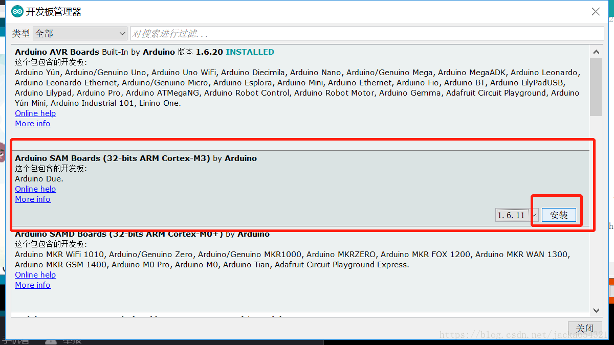This screenshot has width=614, height=345.
Task: Open Online help for Arduino SAMD Boards
Action: coord(35,275)
